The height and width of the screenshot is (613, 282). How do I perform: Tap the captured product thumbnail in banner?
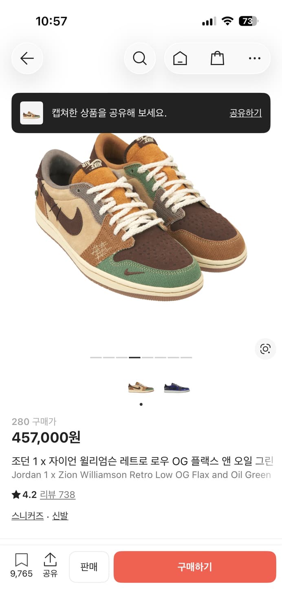pos(32,113)
